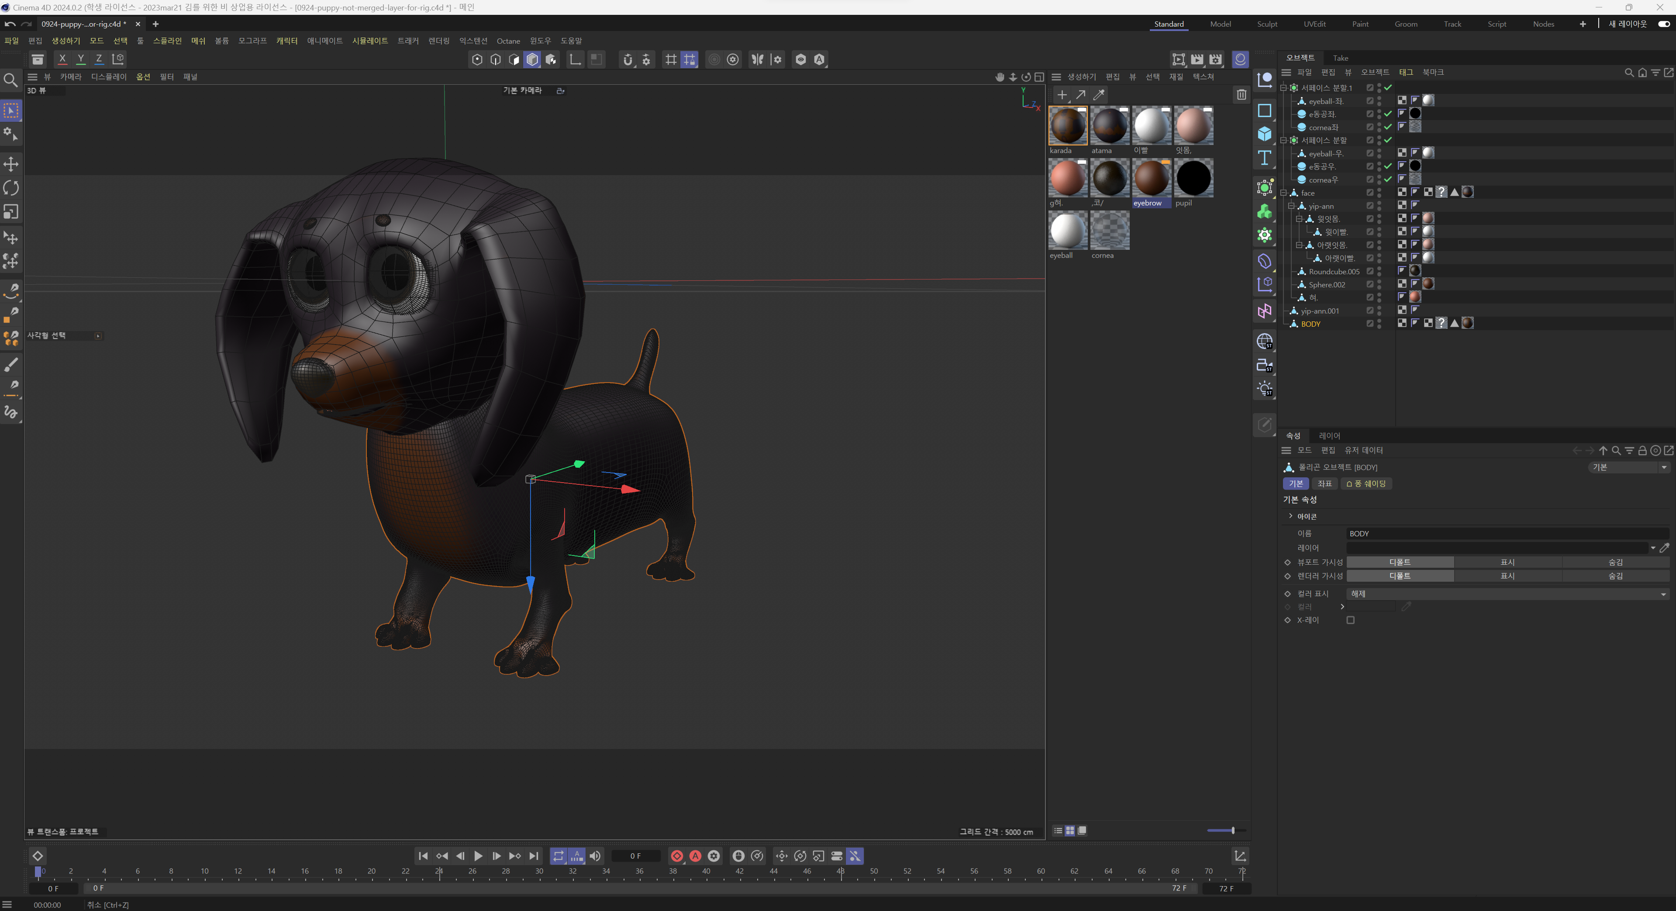Open the 기본 mode dropdown in attributes
The image size is (1676, 911).
pos(1628,467)
